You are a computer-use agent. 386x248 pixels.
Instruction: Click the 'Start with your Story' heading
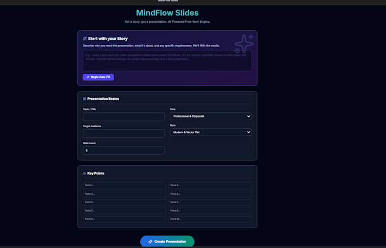[x=108, y=39]
